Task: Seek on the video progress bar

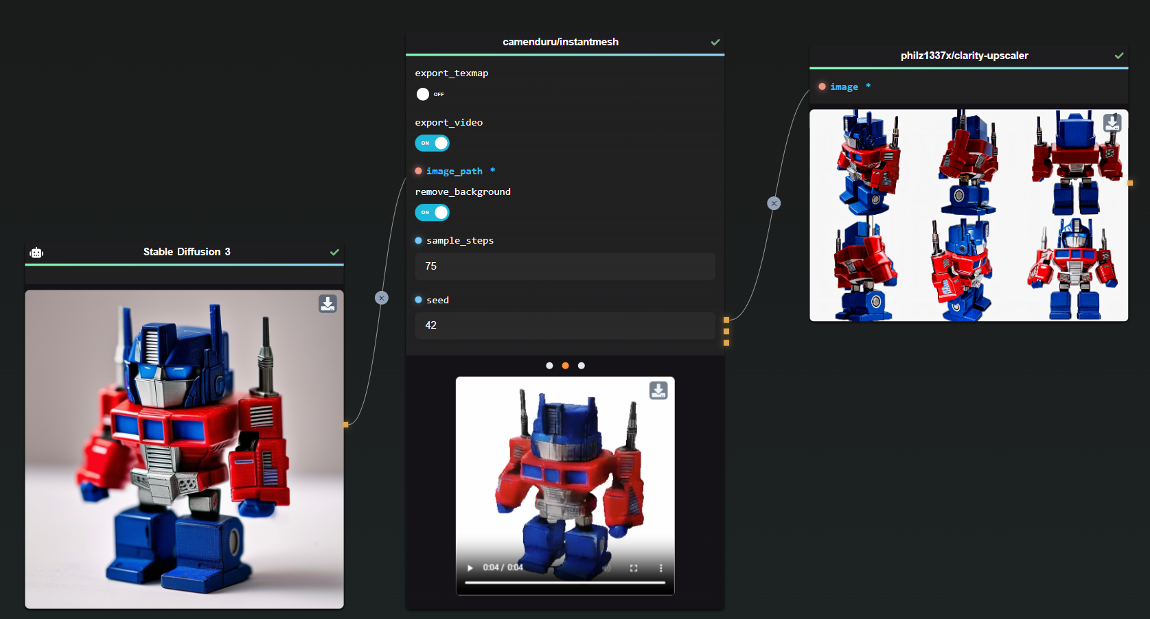Action: click(x=565, y=583)
